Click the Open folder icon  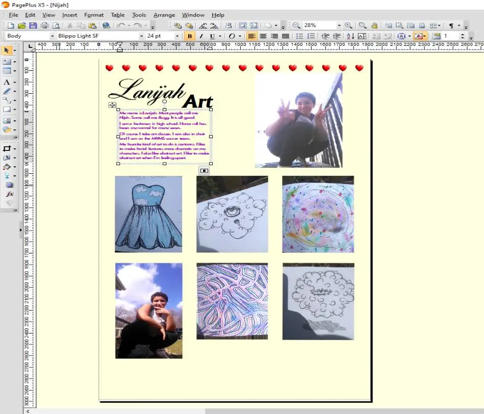pos(21,25)
